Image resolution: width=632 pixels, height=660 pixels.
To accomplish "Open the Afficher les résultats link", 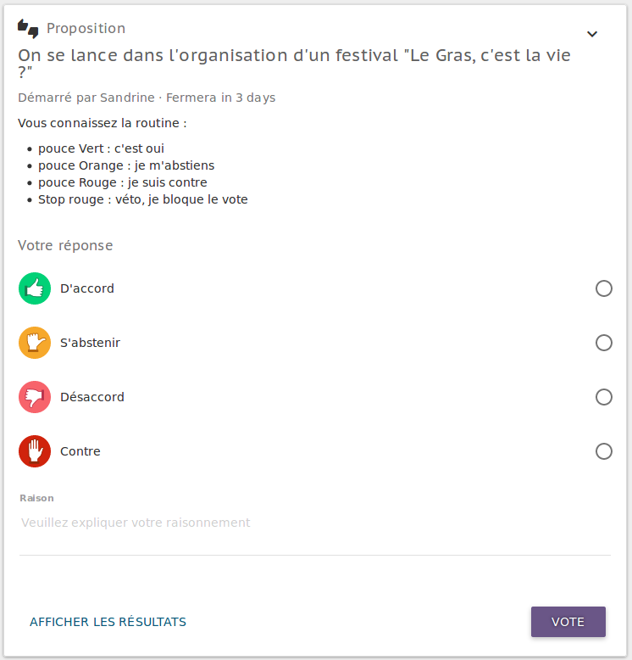I will point(108,622).
